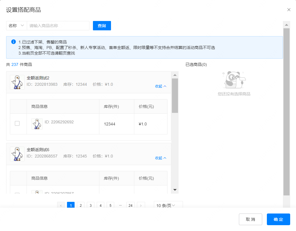Image resolution: width=296 pixels, height=231 pixels.
Task: Jump to page 24 of results
Action: pos(131,205)
